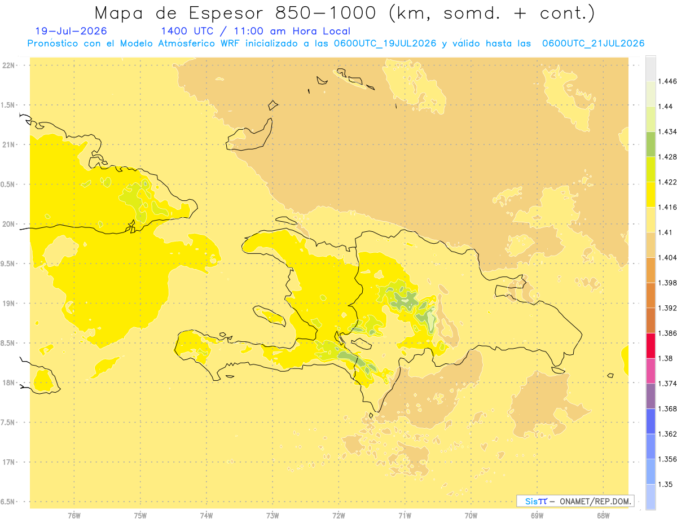Click the latitude label '0.5N'
The image size is (677, 523).
8,184
